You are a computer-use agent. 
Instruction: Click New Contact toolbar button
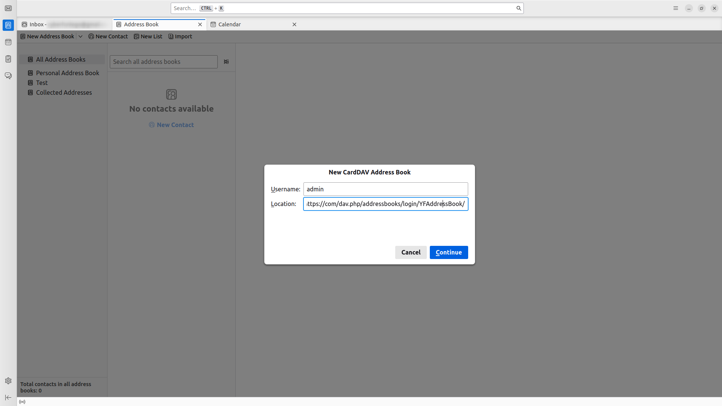coord(108,36)
